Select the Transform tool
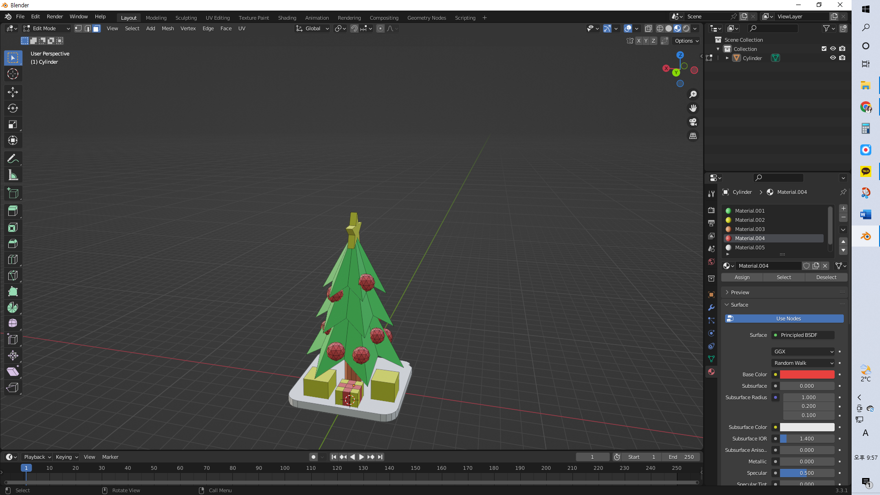880x495 pixels. pos(13,140)
